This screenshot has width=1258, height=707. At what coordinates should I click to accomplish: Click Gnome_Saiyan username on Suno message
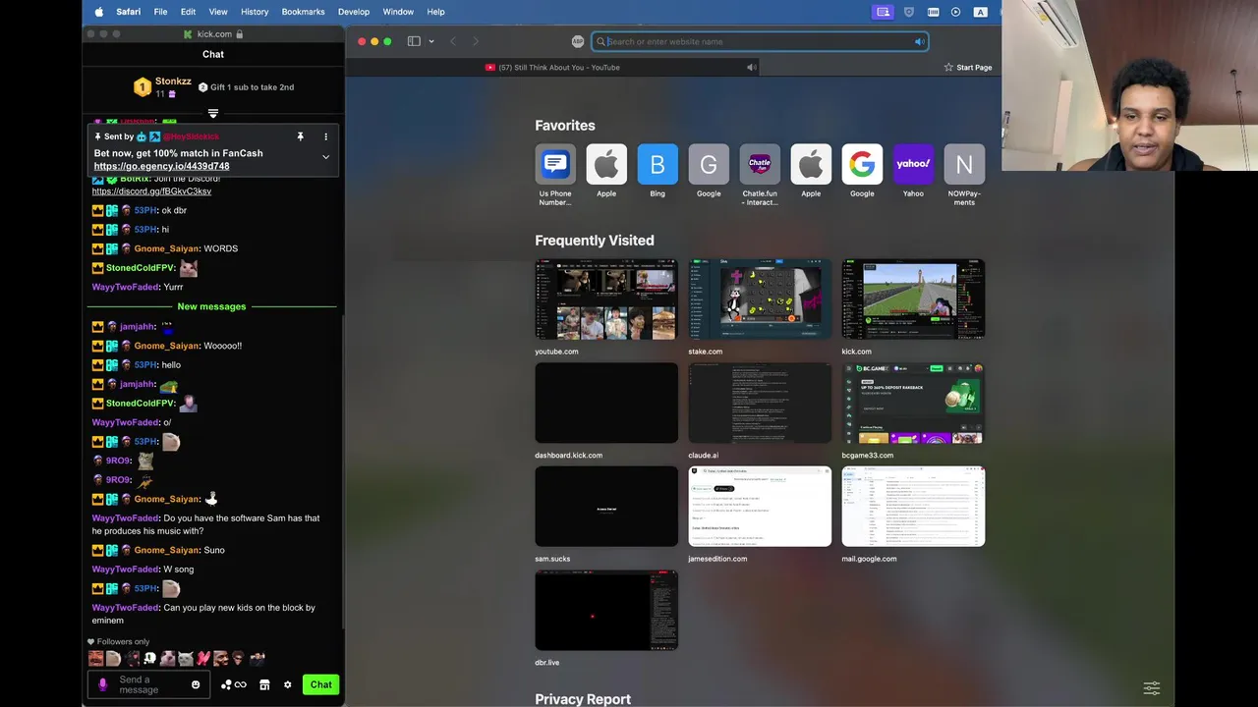[166, 550]
